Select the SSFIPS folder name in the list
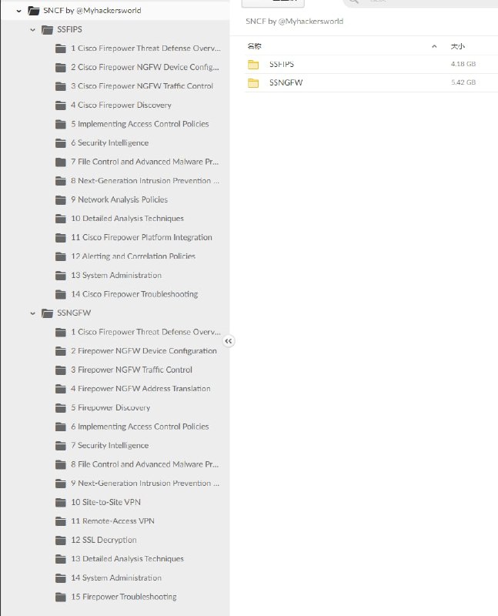This screenshot has height=616, width=498. point(282,64)
